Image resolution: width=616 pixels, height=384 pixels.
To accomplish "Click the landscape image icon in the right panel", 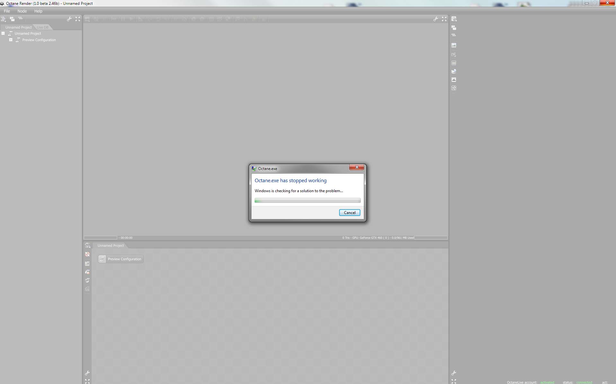I will pos(454,45).
